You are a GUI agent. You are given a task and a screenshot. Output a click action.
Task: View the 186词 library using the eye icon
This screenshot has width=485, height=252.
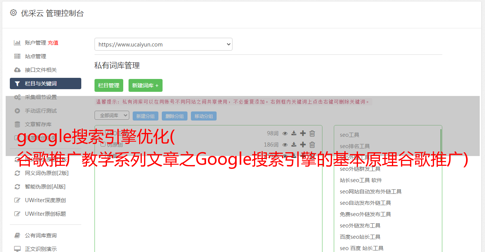(x=285, y=145)
